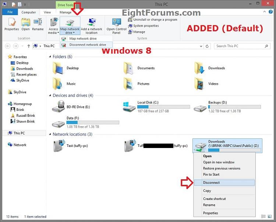Open System properties from the ribbon

coord(144,26)
